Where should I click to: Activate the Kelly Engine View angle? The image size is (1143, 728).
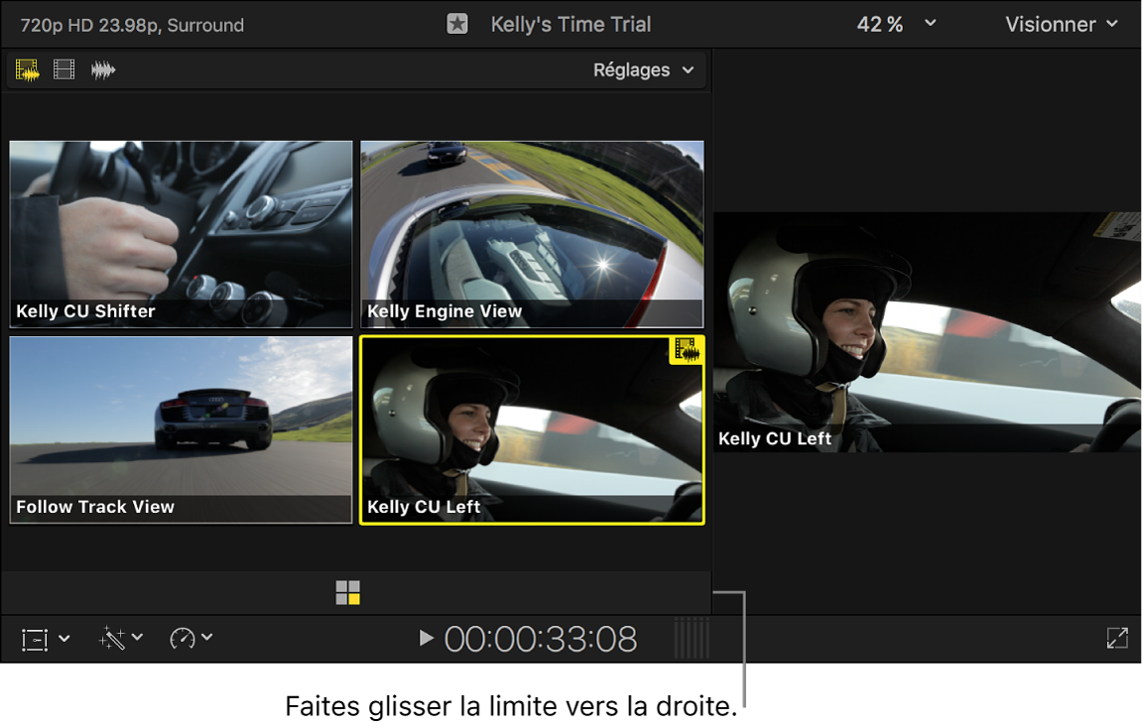pos(532,228)
